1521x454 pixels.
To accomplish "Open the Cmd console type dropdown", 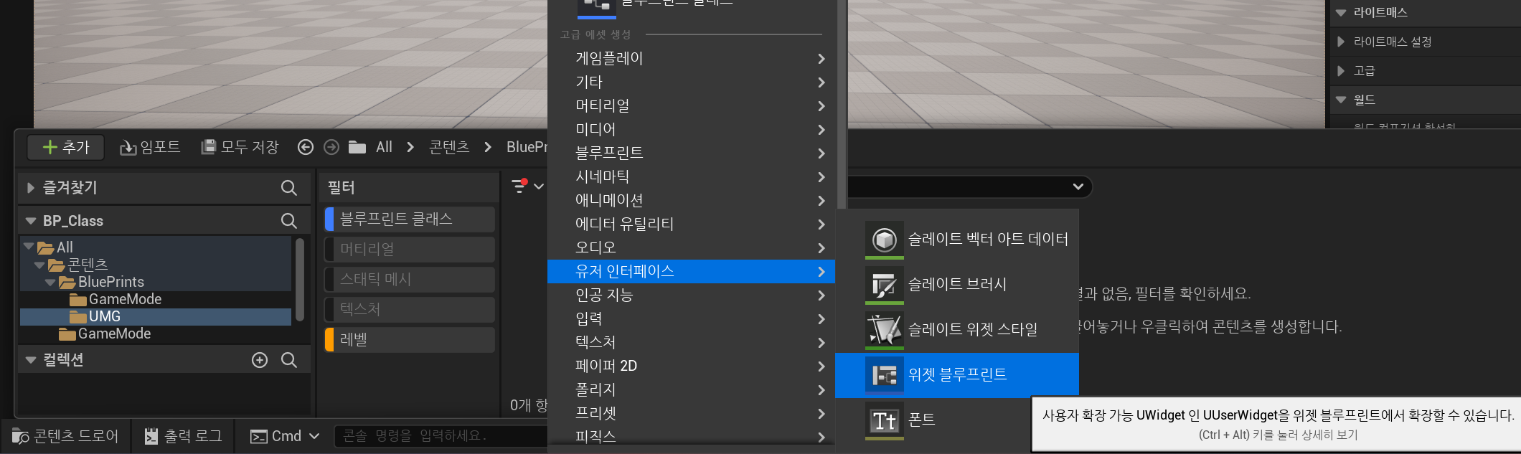I will 284,436.
